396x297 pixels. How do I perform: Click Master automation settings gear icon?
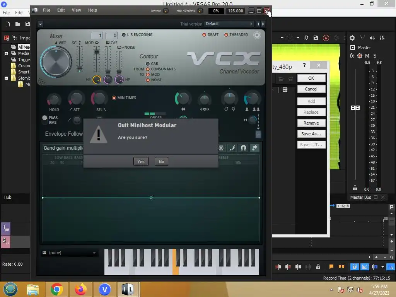tap(360, 56)
